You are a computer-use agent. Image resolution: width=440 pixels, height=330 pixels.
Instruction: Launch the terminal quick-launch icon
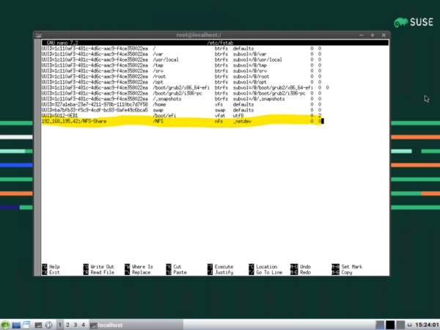(38, 325)
